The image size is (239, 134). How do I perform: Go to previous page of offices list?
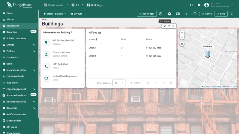point(156,83)
